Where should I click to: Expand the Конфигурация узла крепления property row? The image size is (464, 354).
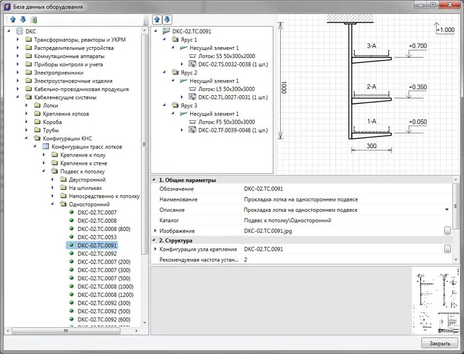tap(155, 249)
